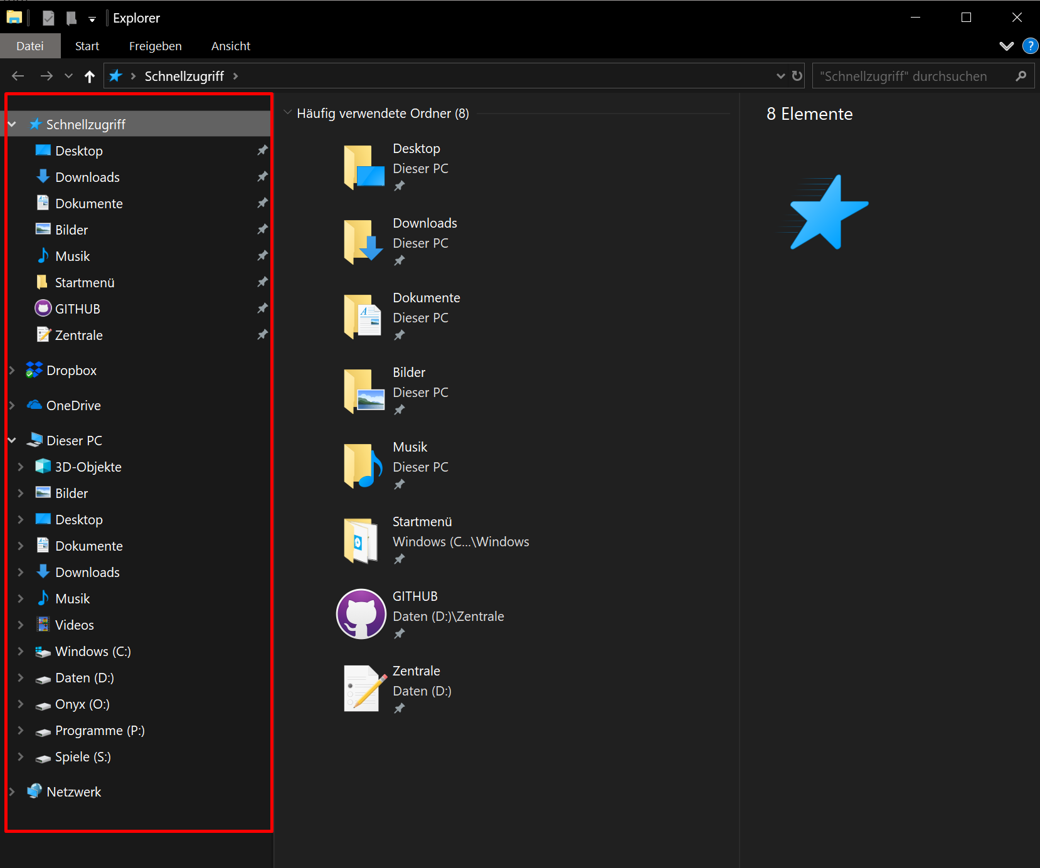Refresh the current folder view

point(796,75)
